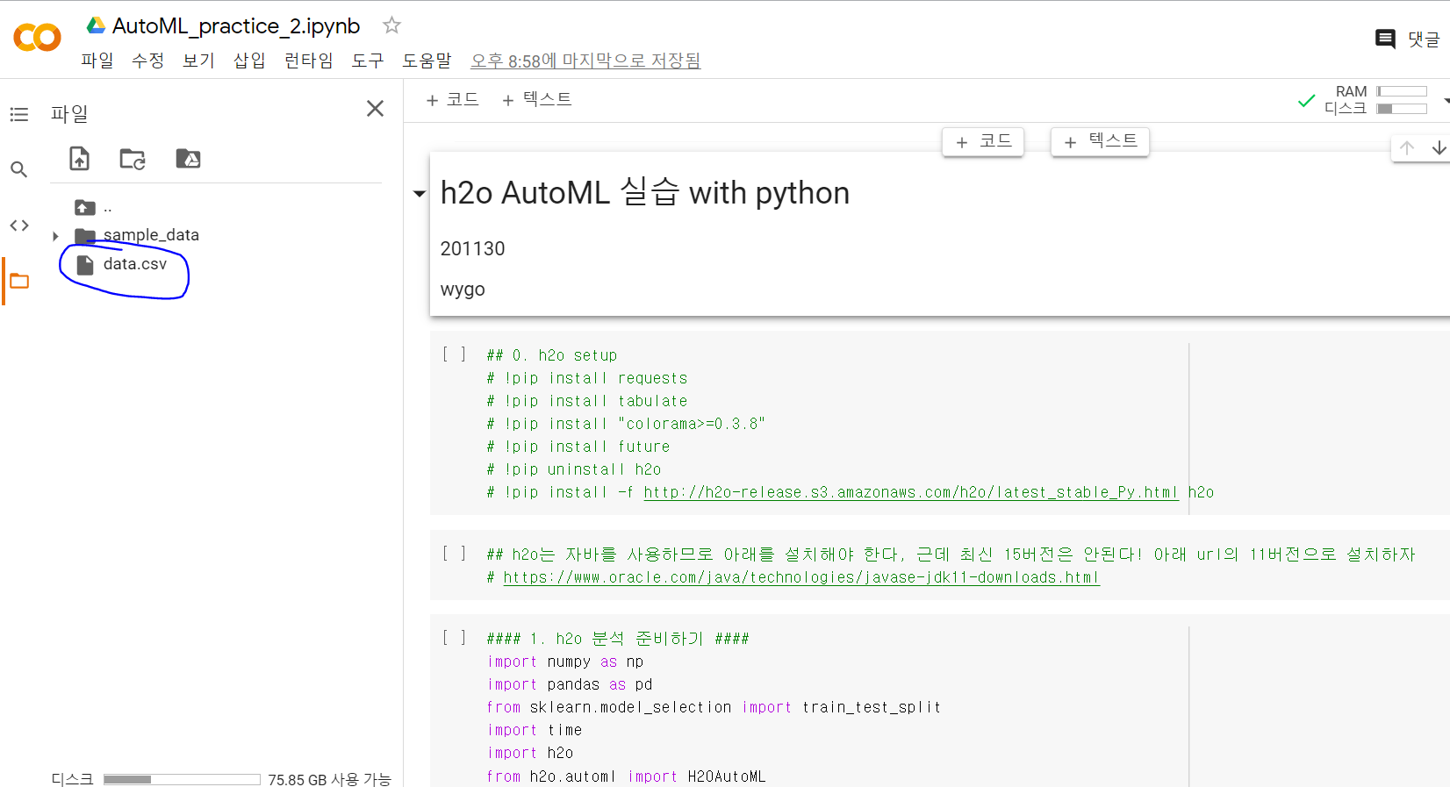The height and width of the screenshot is (787, 1450).
Task: Add text cell from top toolbar
Action: tap(537, 100)
